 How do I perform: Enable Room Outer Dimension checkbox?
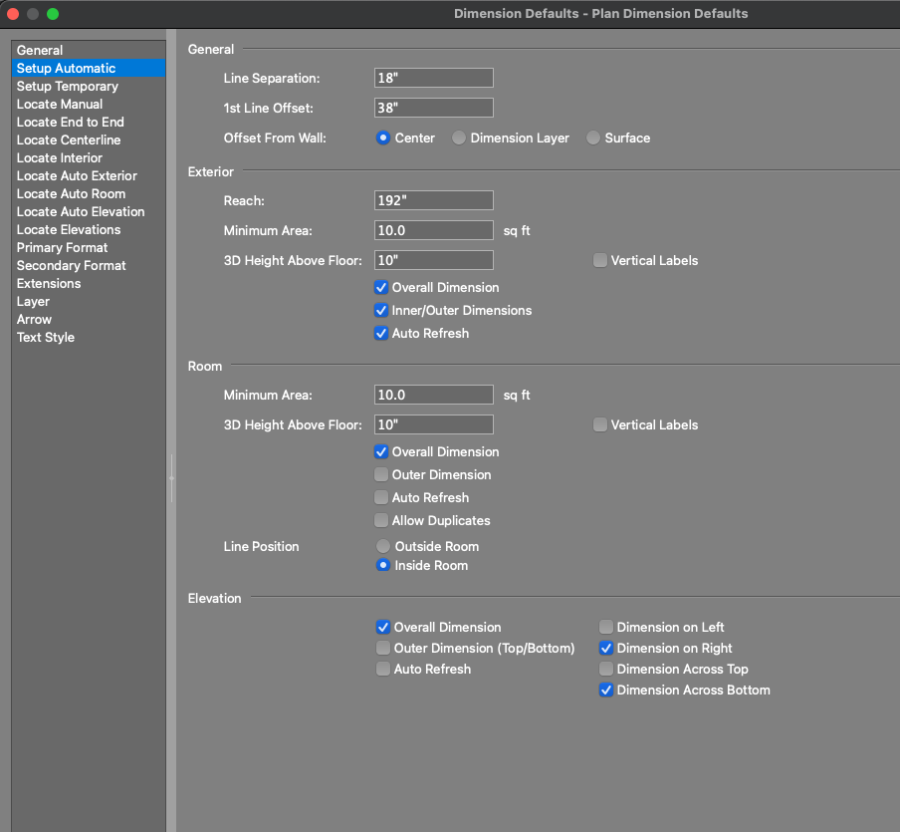click(x=381, y=475)
